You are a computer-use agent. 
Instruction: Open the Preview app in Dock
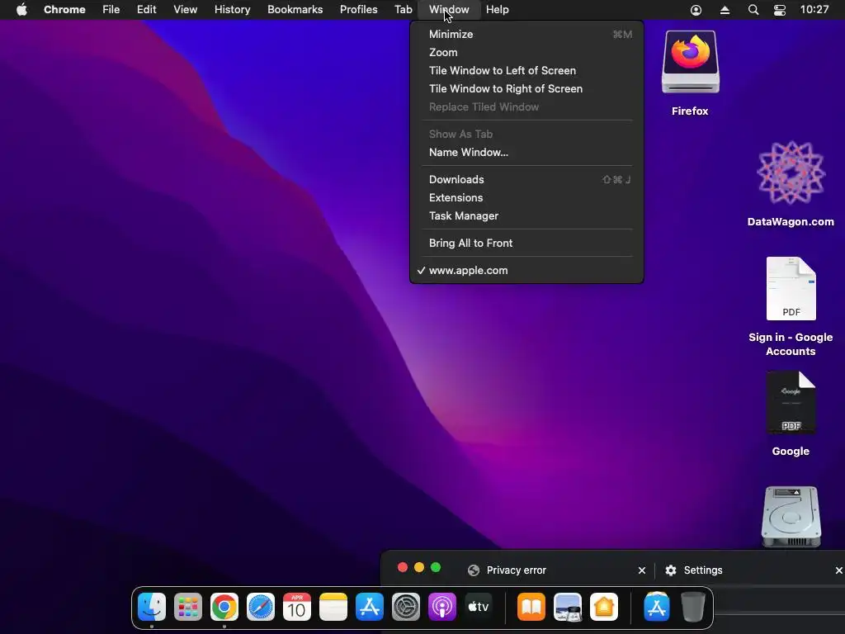click(x=568, y=607)
